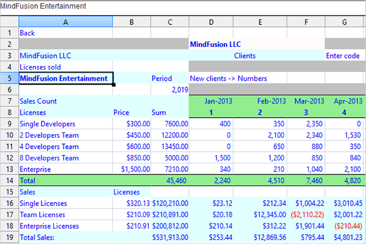
Task: Click the 7,460 March total cell
Action: click(306, 181)
